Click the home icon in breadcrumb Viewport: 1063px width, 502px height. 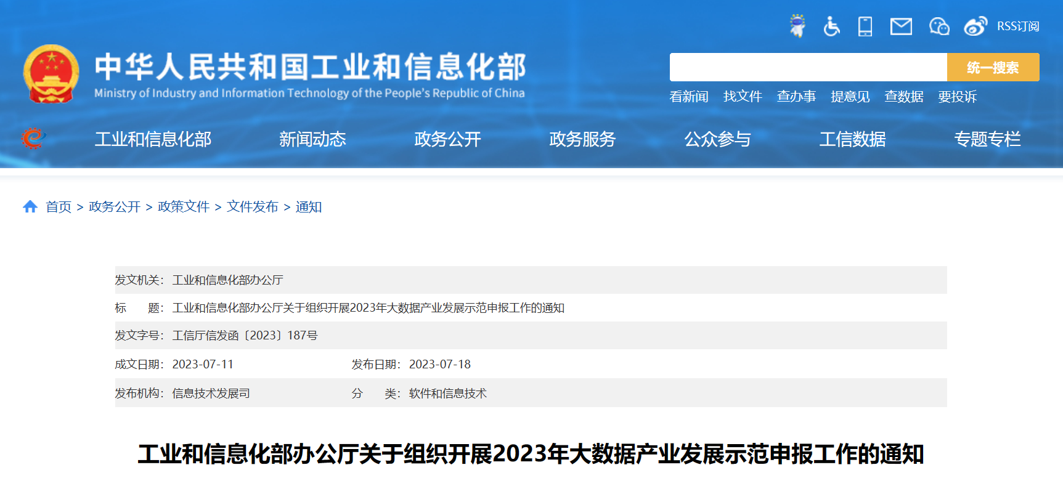point(30,207)
